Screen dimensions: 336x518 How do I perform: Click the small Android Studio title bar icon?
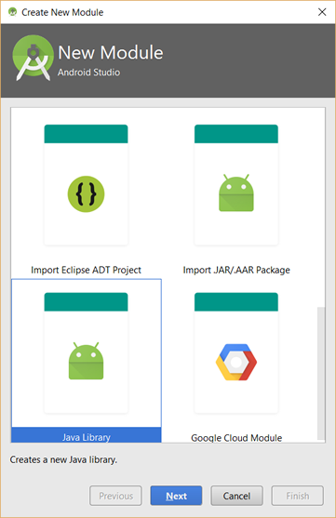(13, 12)
